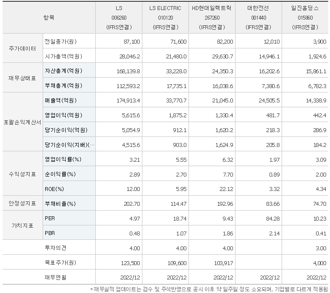This screenshot has height=293, width=330.
Task: Select the ROE(%) row label
Action: 54,189
